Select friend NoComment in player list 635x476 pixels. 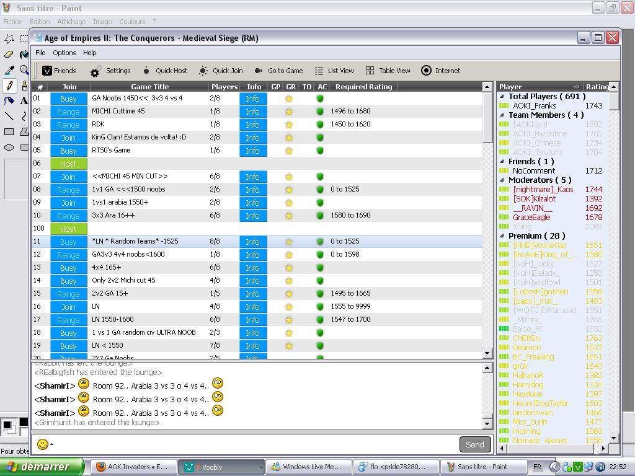[x=534, y=171]
